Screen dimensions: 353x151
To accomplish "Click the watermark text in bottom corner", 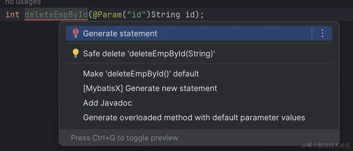I will (x=326, y=146).
